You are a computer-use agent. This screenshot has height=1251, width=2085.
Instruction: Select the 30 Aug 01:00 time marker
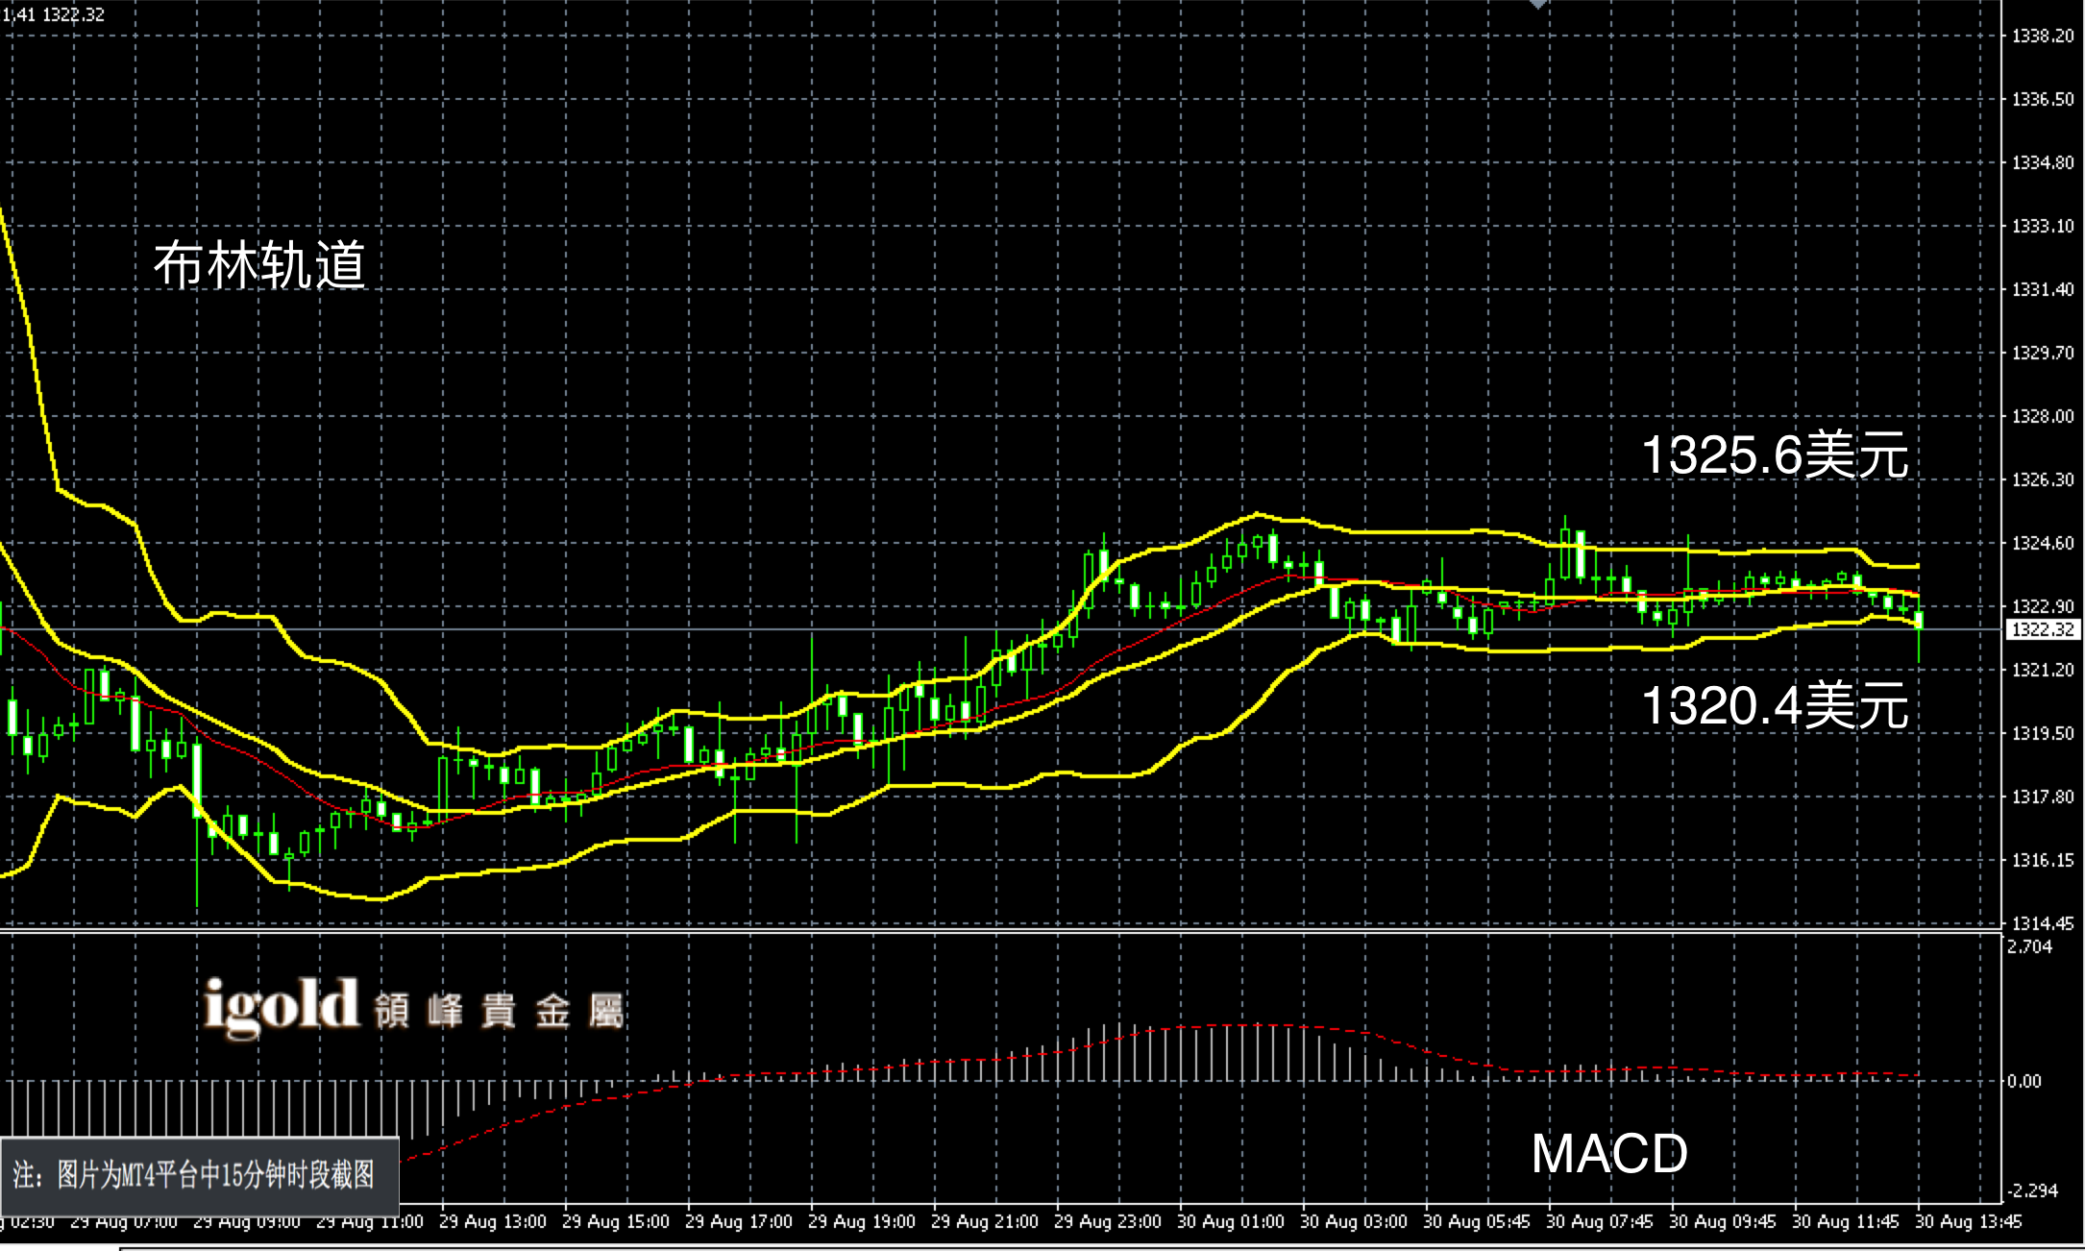1230,1222
